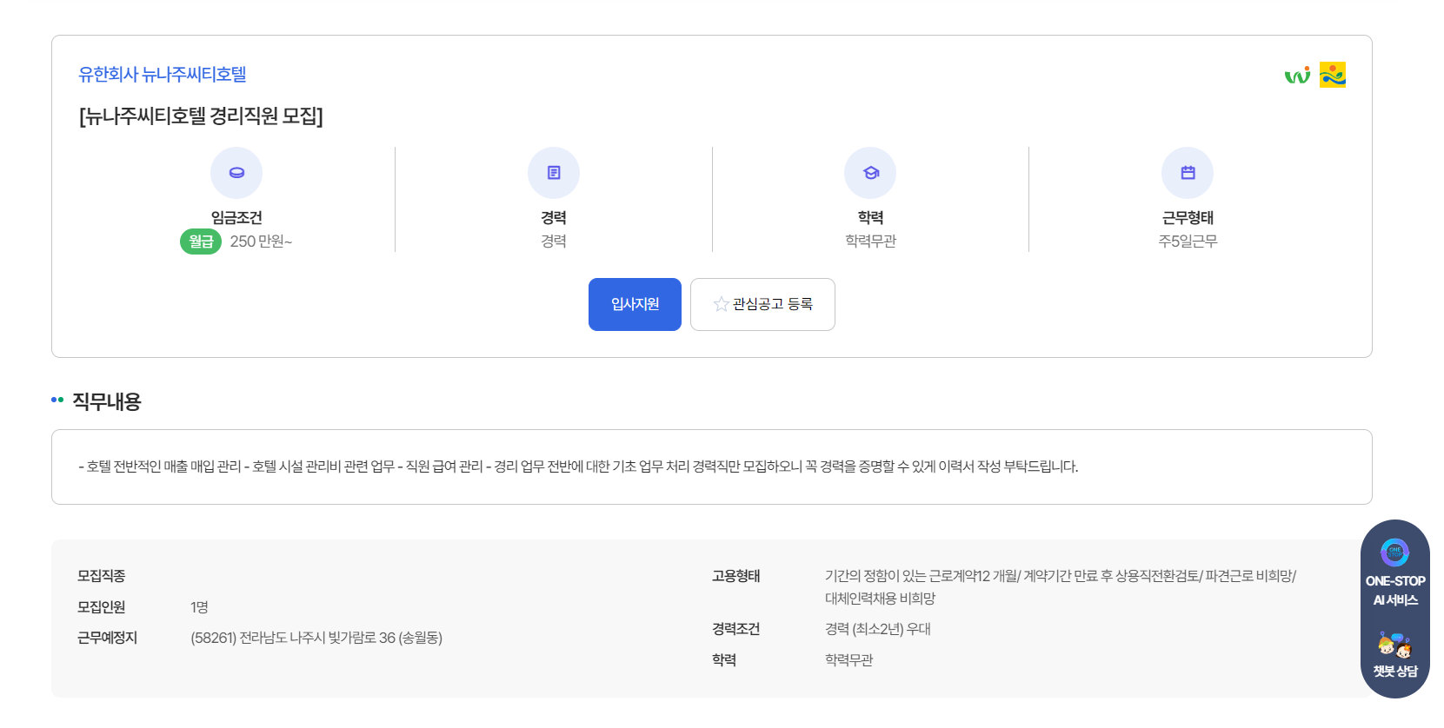Click the 경력 document icon
1444x728 pixels.
pyautogui.click(x=554, y=173)
